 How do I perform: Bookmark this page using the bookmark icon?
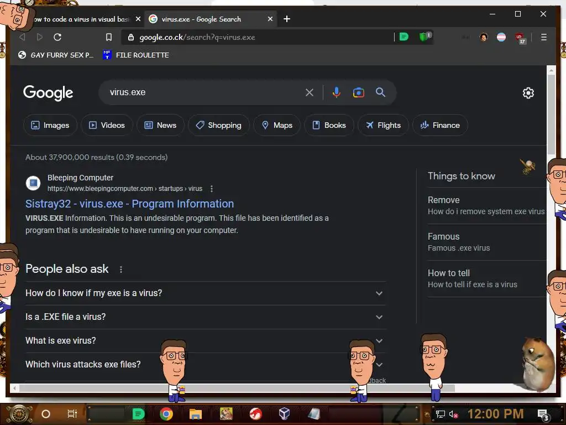[109, 37]
